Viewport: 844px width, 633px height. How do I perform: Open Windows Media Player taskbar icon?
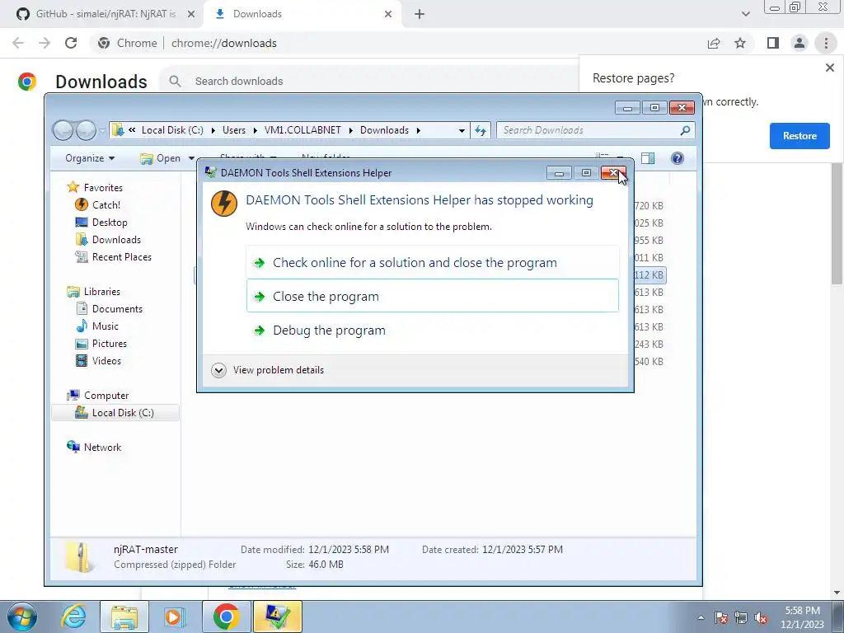[x=175, y=617]
